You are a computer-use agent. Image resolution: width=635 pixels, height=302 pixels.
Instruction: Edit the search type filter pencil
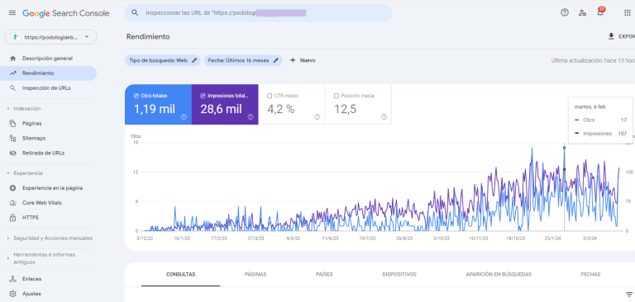click(194, 60)
